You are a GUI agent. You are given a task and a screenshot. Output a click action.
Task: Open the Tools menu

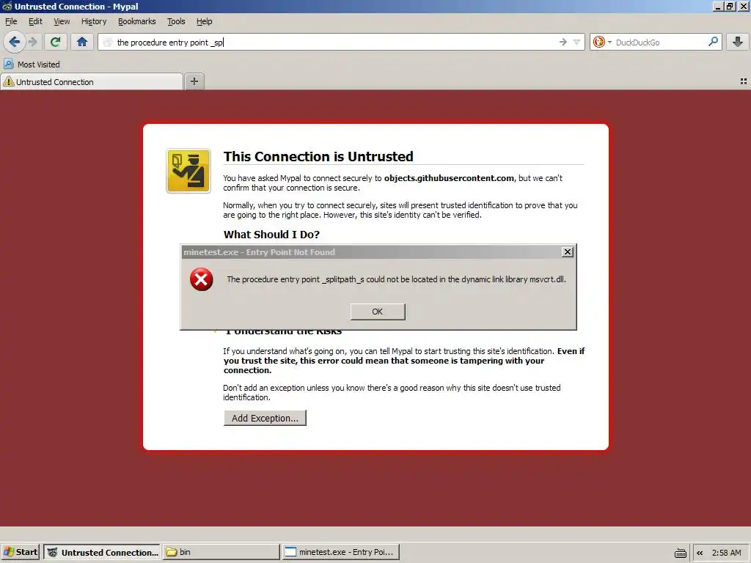tap(176, 21)
